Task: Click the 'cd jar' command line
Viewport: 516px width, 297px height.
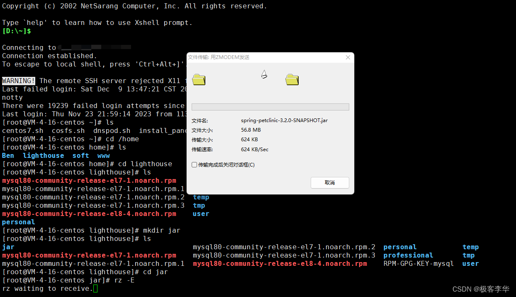Action: (x=85, y=272)
